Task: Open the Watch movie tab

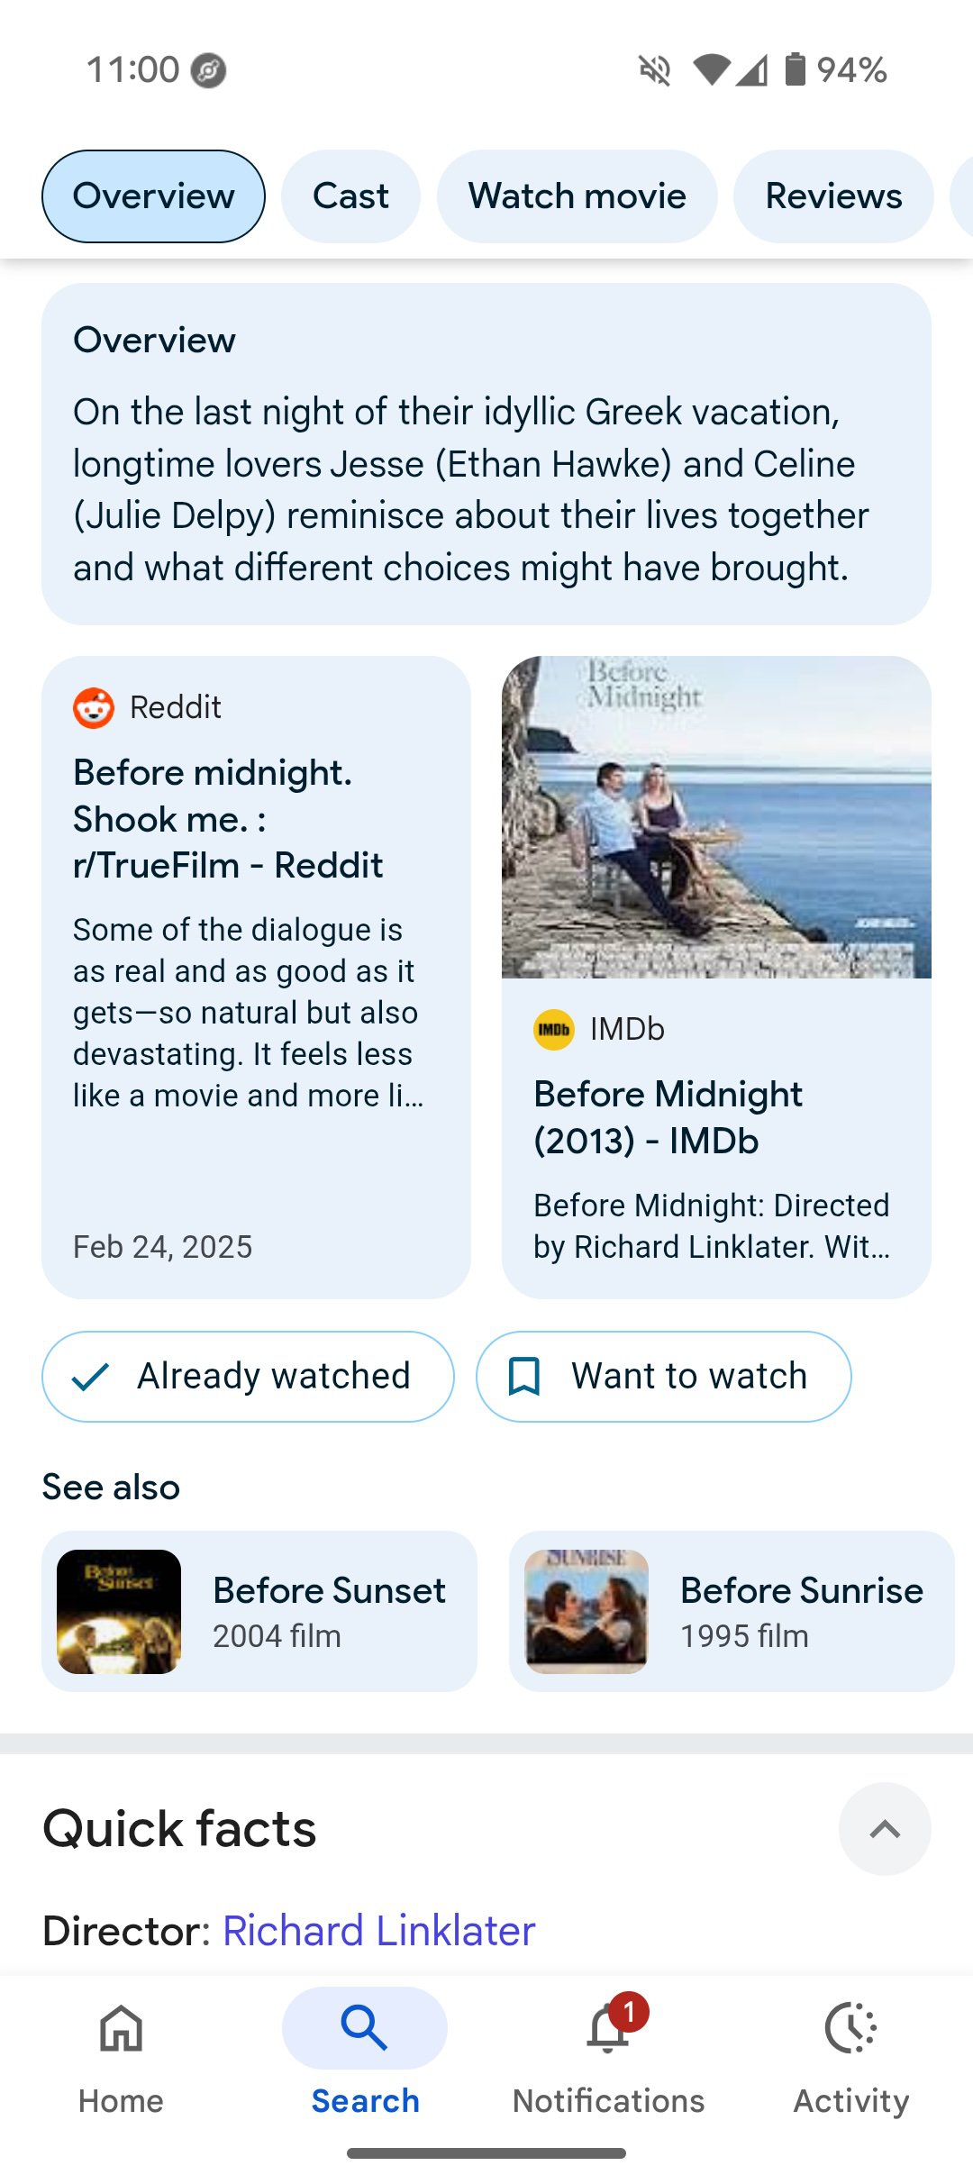Action: pyautogui.click(x=577, y=196)
